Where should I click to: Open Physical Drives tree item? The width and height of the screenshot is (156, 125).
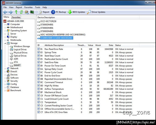[x=21, y=53]
